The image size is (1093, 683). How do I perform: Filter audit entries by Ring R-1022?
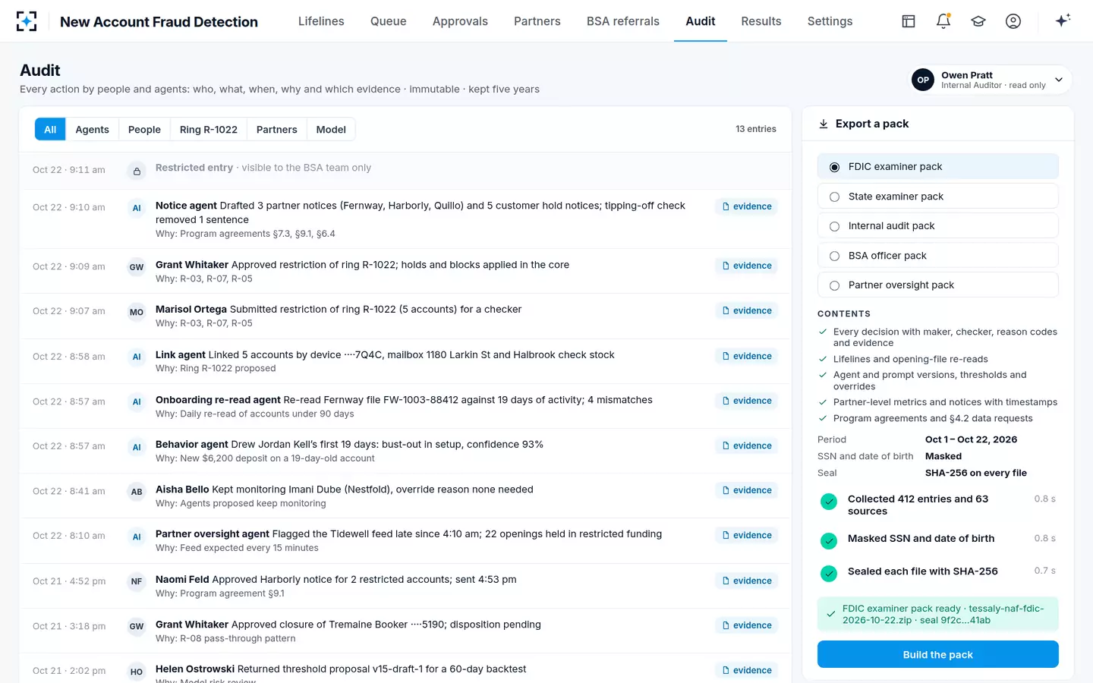point(209,130)
